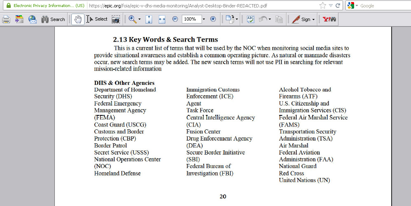Click the Undo arrow icon

(x=263, y=19)
